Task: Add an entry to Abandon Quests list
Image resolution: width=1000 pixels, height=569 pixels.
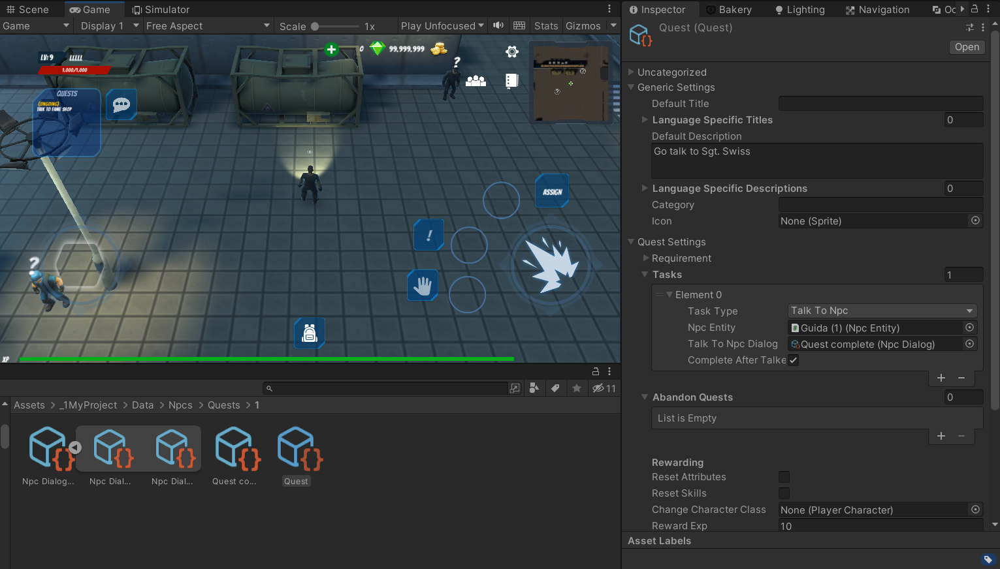Action: (941, 436)
